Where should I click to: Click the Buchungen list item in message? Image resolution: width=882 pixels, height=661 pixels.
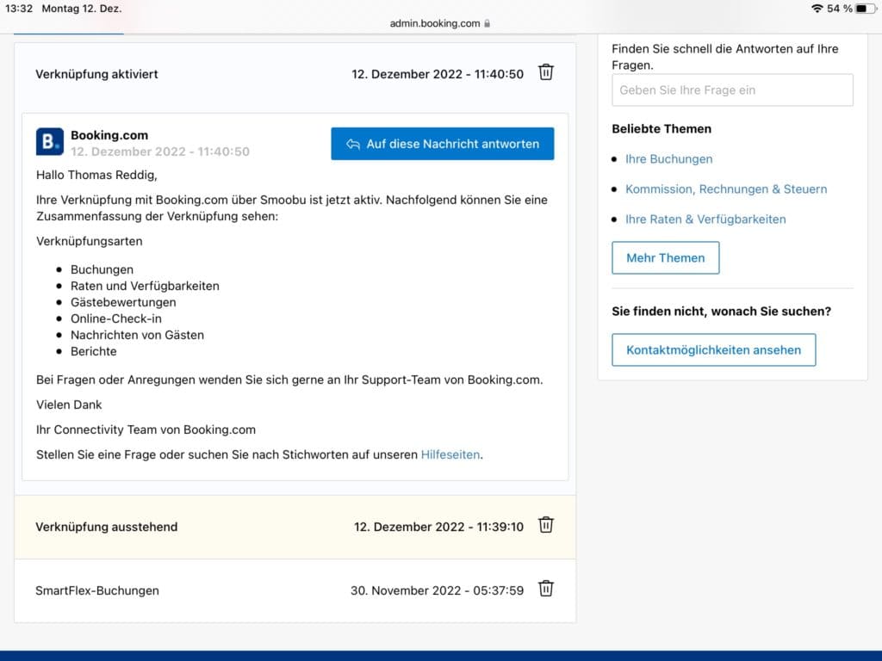pos(102,269)
